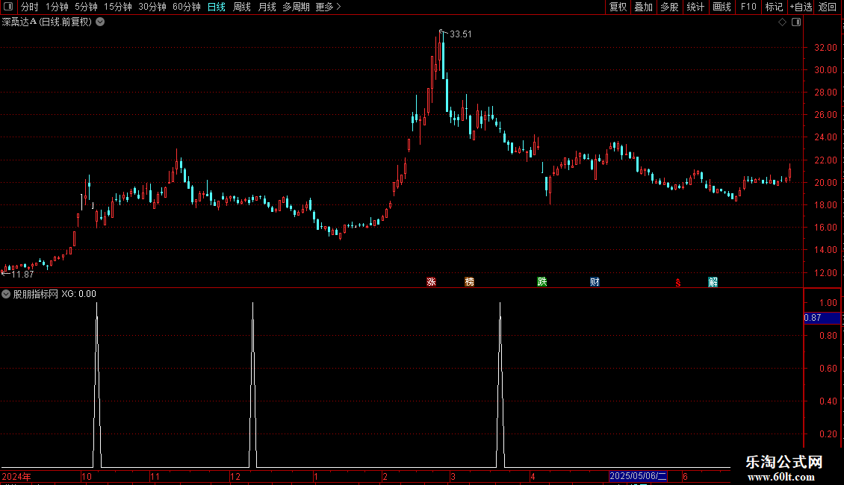Viewport: 844px width, 485px height.
Task: Click the 叠加 overlay button
Action: (643, 7)
